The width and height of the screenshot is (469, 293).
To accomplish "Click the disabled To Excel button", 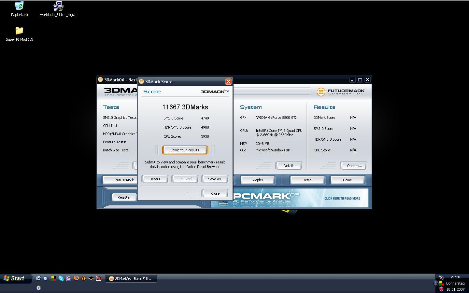I will (x=185, y=179).
